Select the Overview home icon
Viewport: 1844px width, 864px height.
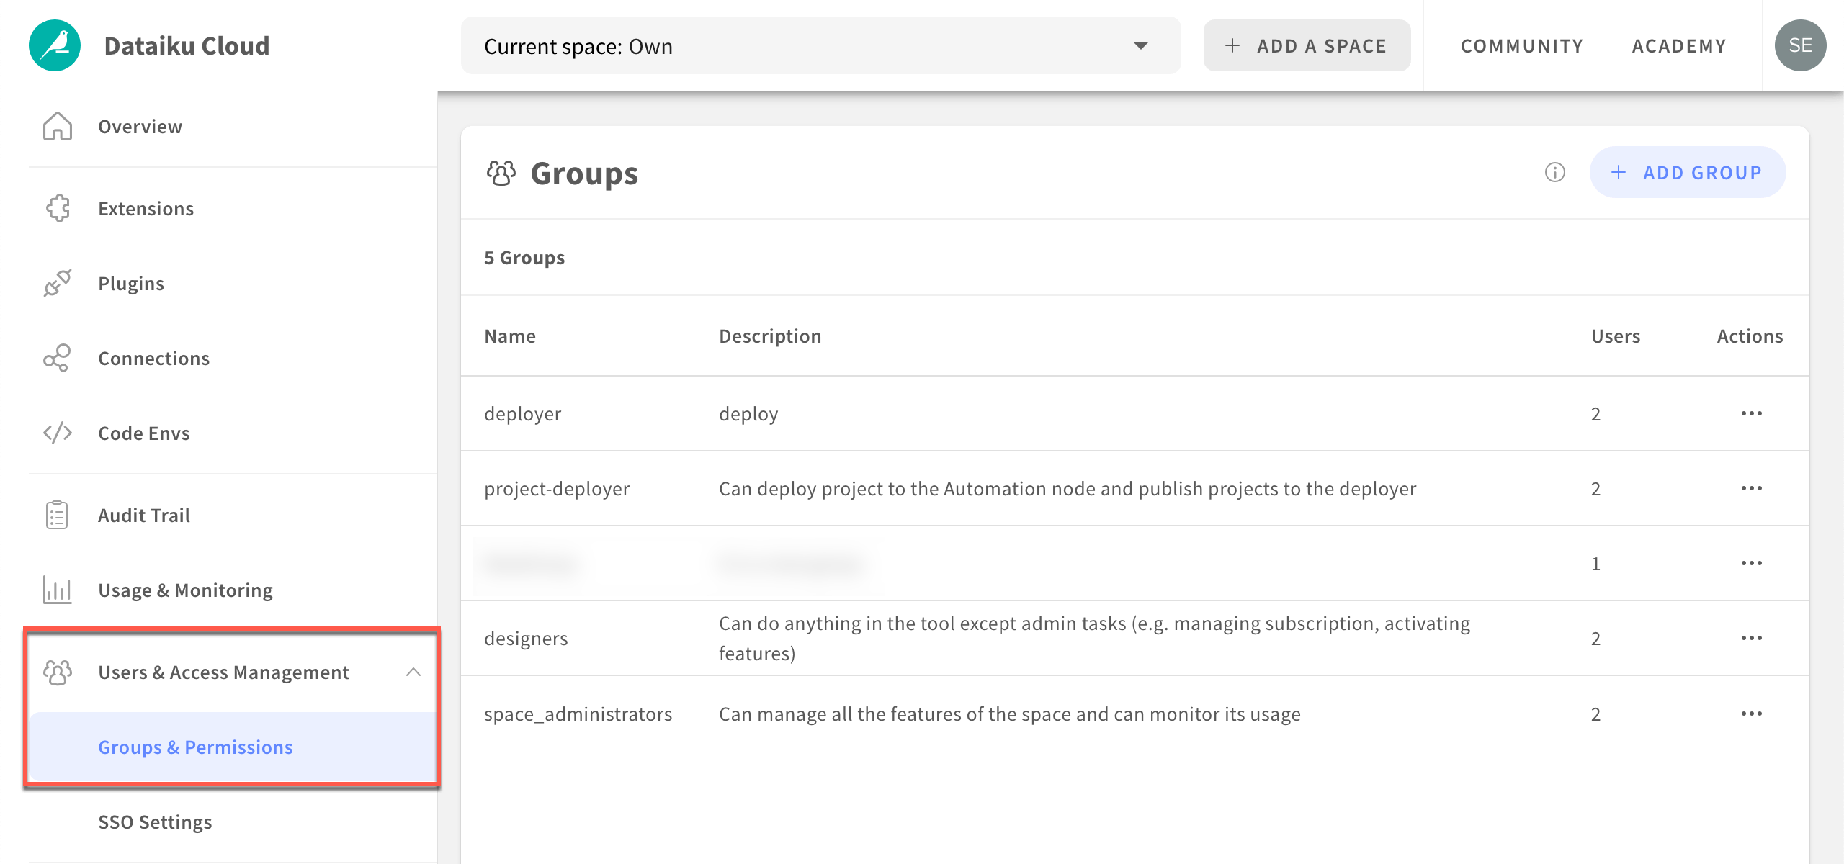tap(56, 126)
